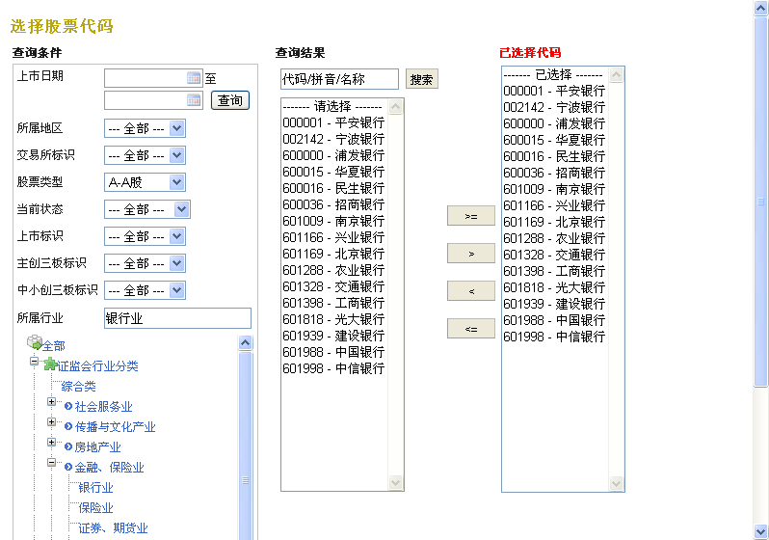Open the 当前状态 dropdown
Image resolution: width=769 pixels, height=540 pixels.
tap(147, 209)
